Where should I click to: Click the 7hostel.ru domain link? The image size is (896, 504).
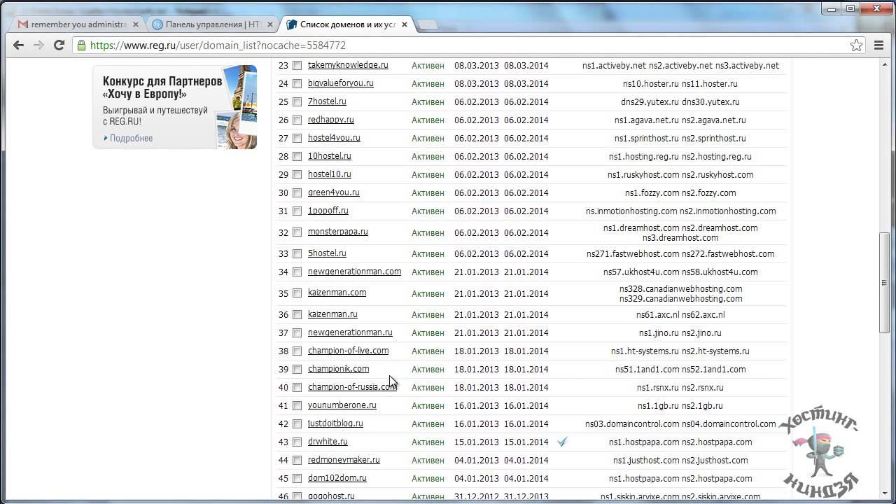click(327, 101)
